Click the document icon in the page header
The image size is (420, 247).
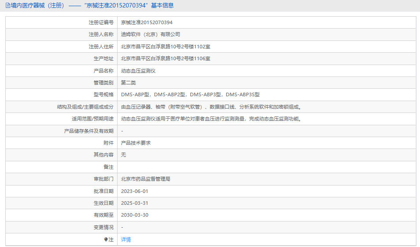tap(8, 5)
